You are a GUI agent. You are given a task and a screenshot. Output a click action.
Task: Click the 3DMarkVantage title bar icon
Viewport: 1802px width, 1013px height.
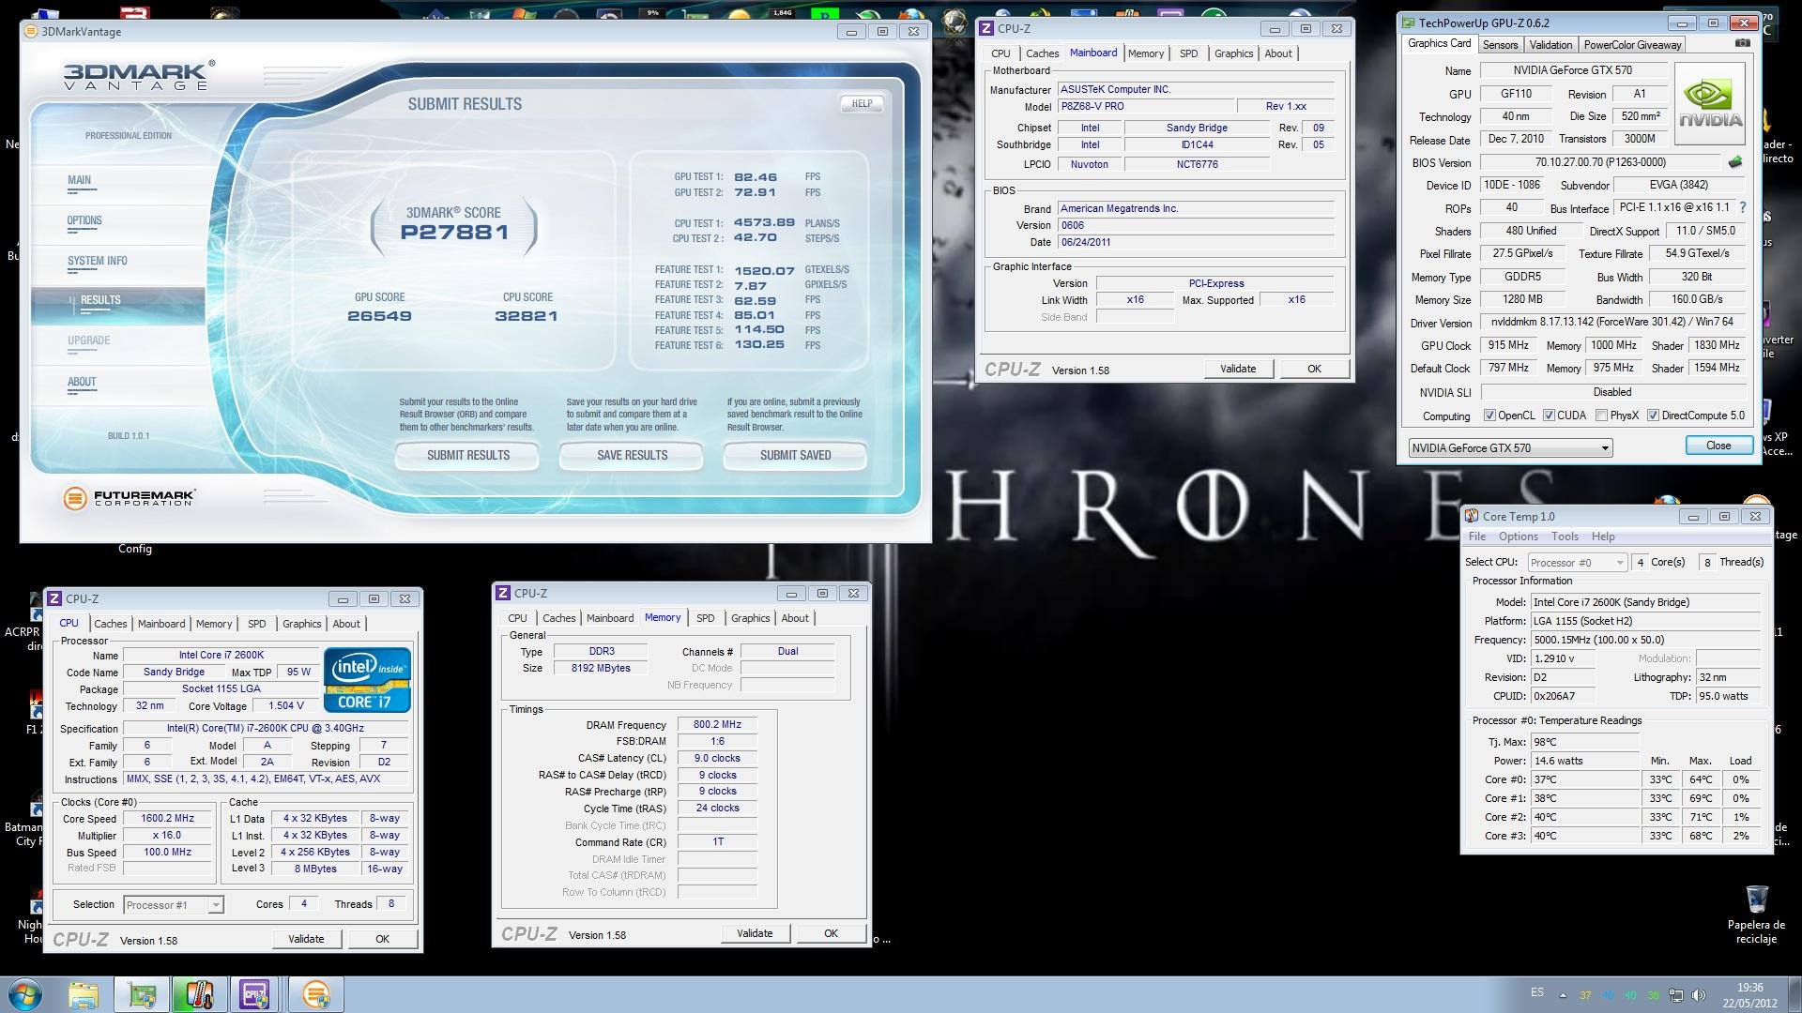click(x=30, y=31)
